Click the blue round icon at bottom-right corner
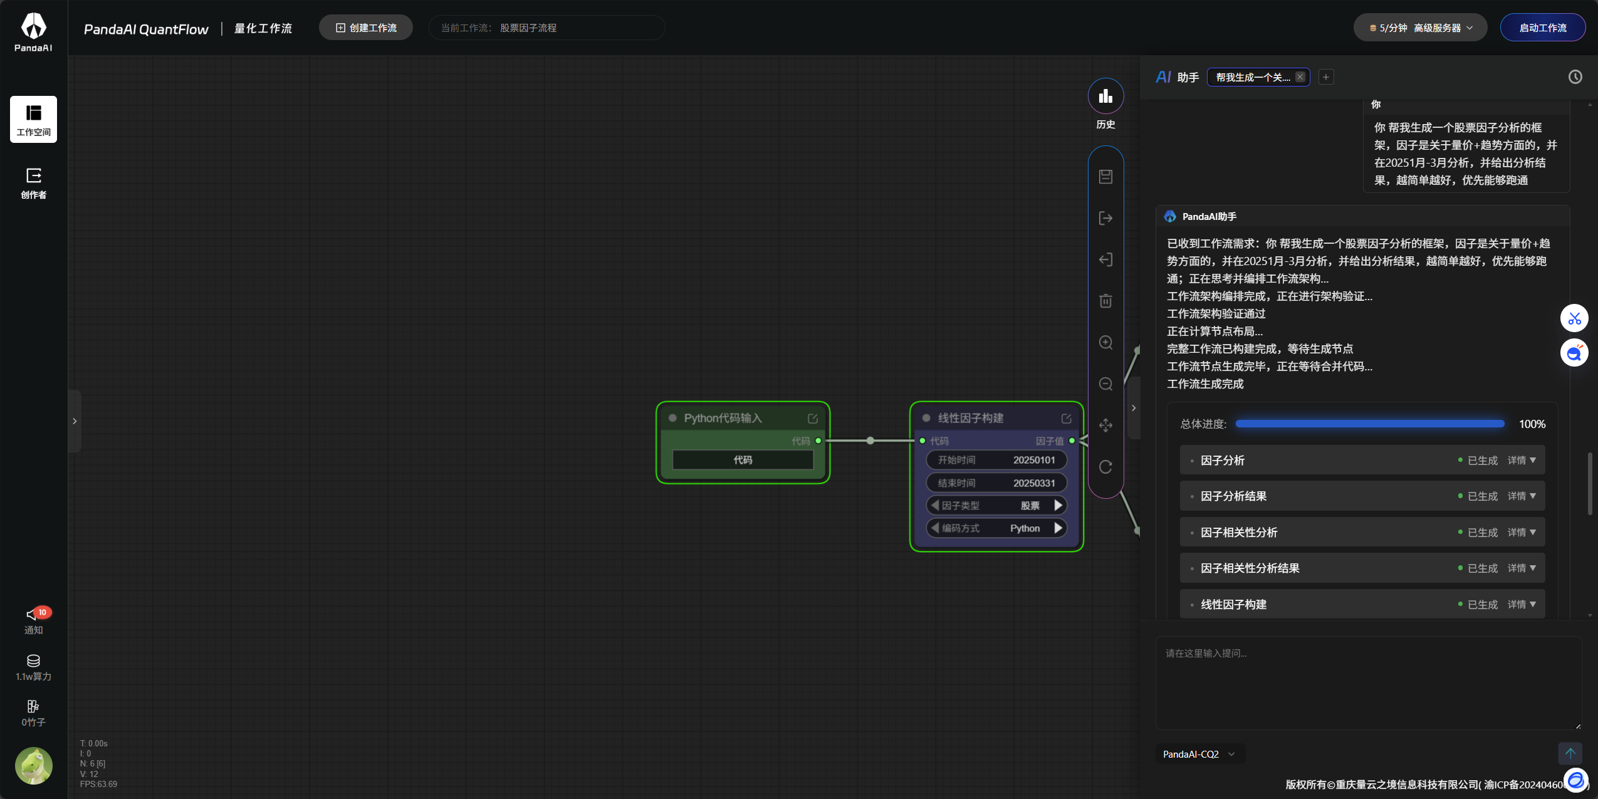Screen dimensions: 1598x799 1575,780
